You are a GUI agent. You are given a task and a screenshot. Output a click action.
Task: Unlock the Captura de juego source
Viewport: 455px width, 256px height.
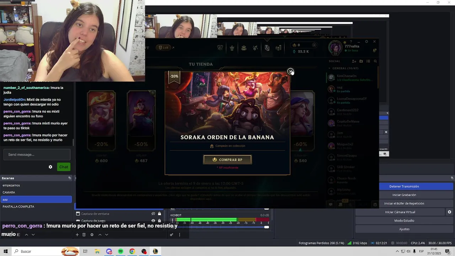[x=159, y=221]
